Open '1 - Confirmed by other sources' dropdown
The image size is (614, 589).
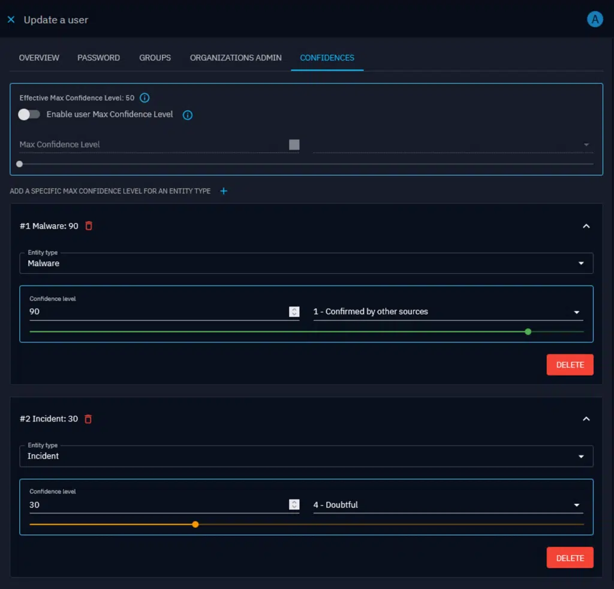coord(447,312)
